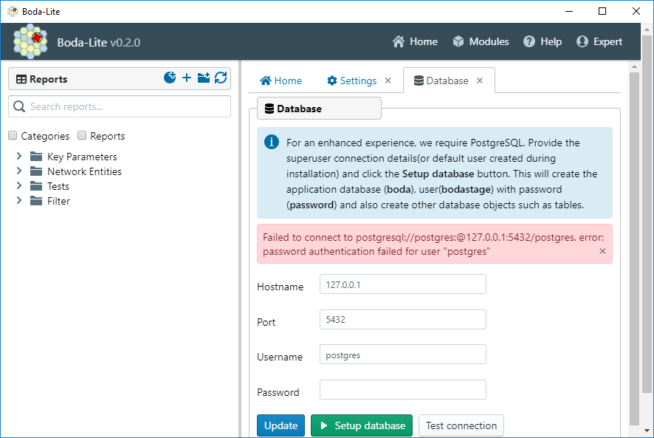Screen dimensions: 654x438
Task: Click the Search reports field
Action: pyautogui.click(x=120, y=106)
